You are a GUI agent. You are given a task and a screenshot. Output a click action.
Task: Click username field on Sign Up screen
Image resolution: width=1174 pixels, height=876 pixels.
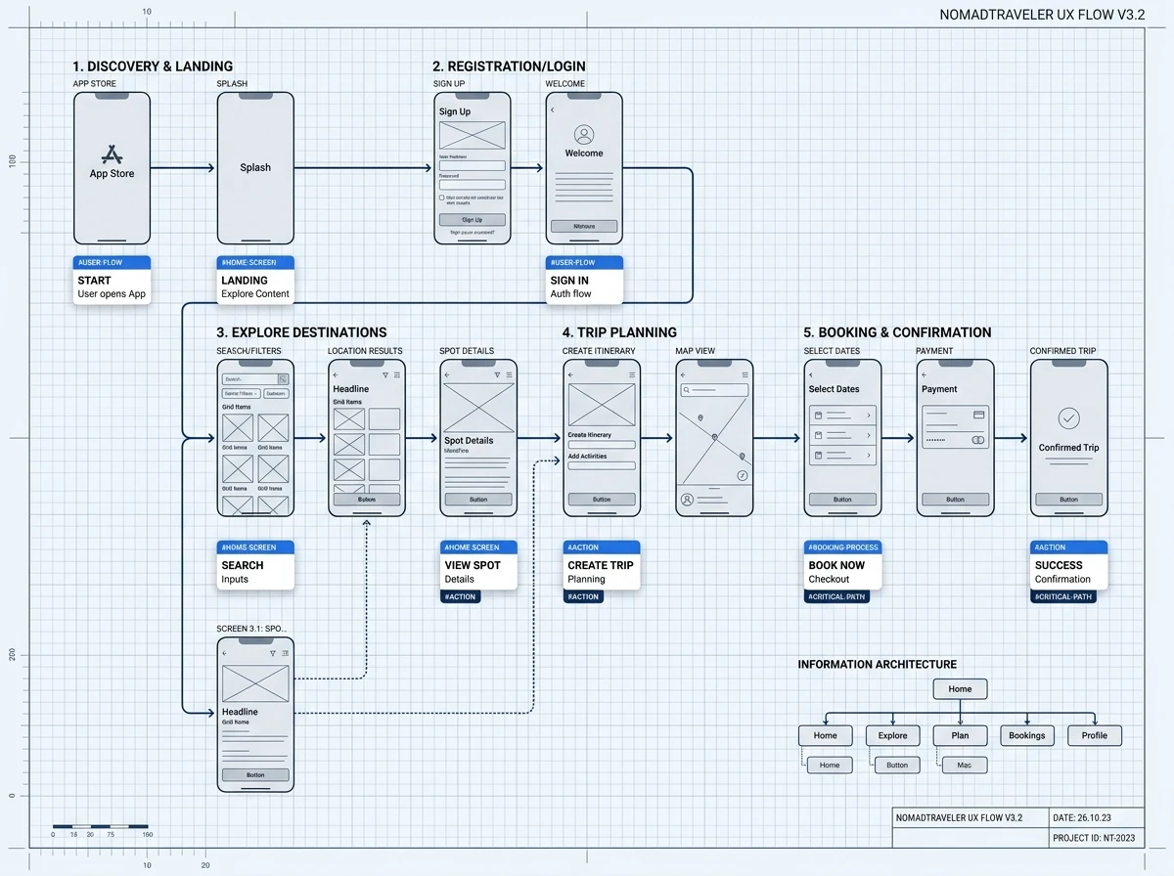[x=473, y=166]
